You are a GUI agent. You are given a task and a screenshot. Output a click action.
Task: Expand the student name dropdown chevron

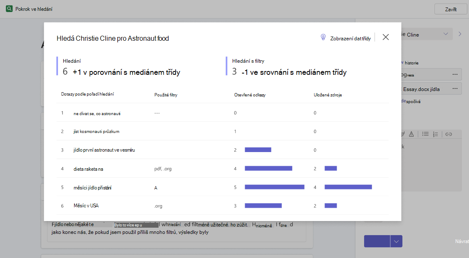coord(446,34)
